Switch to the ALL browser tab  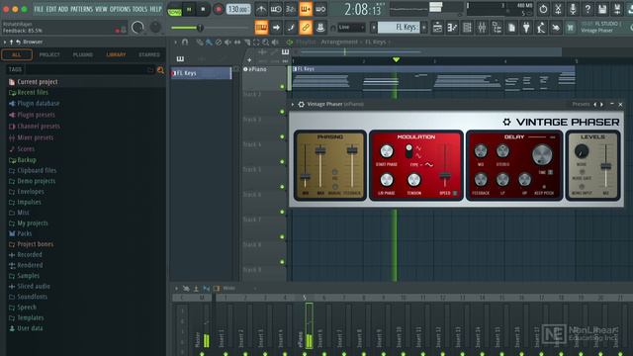[x=17, y=54]
